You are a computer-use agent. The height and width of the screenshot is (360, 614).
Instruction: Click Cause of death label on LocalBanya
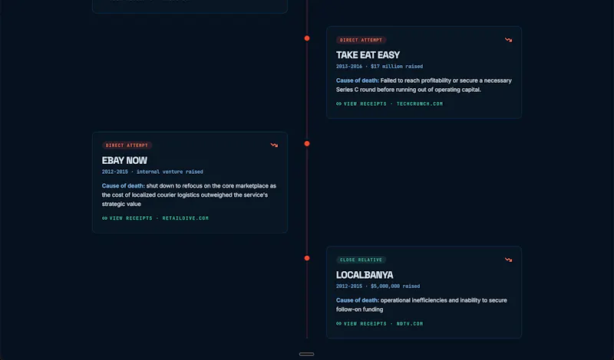(357, 300)
